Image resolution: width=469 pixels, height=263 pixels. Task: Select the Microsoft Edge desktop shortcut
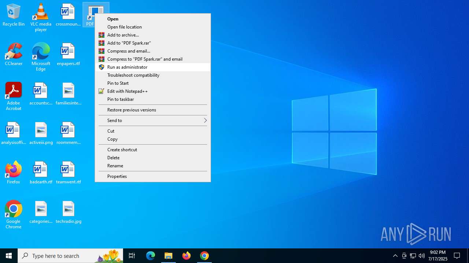pos(41,57)
